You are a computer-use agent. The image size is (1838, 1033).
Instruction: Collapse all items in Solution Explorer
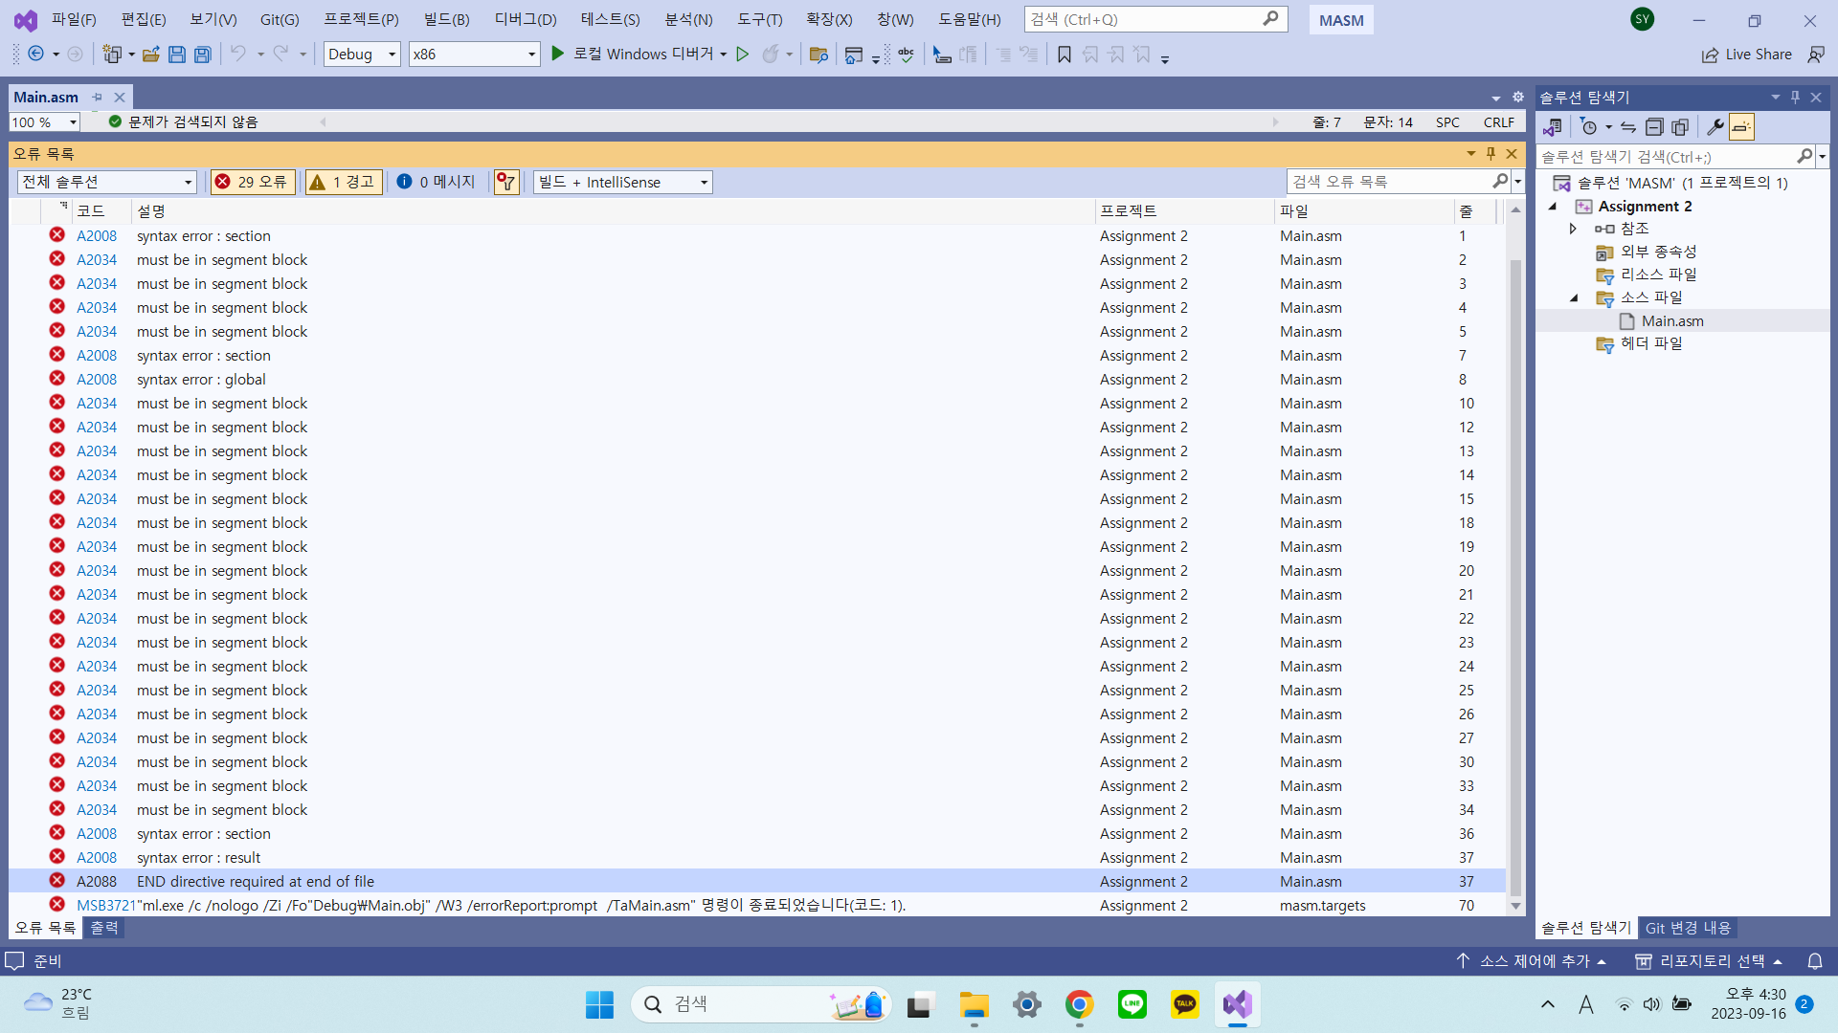(1654, 126)
